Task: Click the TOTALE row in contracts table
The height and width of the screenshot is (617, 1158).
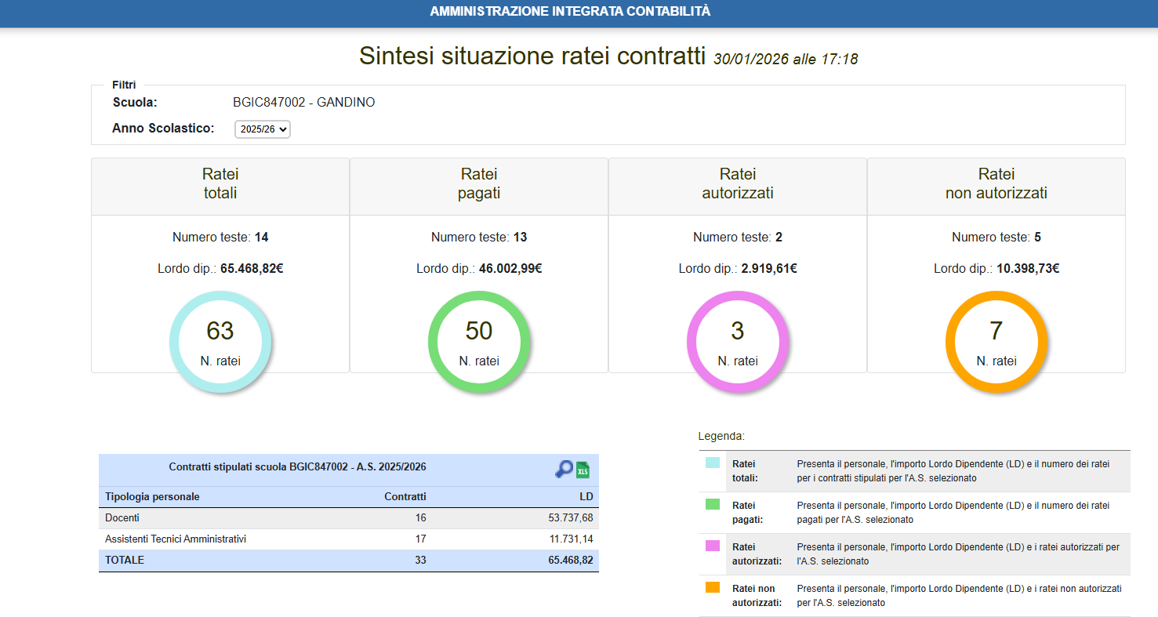Action: pyautogui.click(x=348, y=561)
